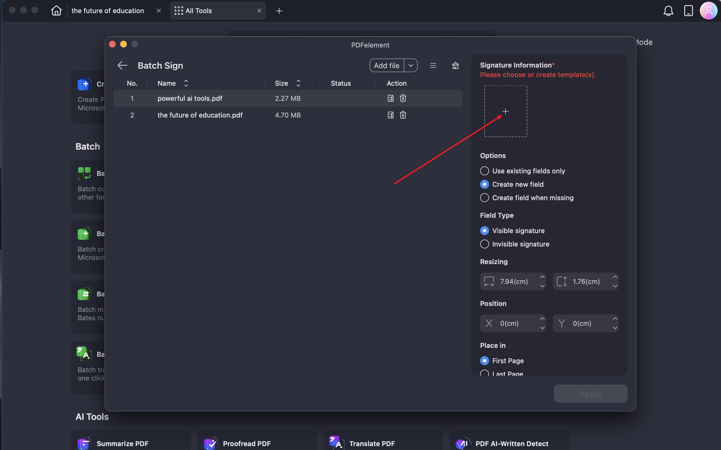721x450 pixels.
Task: Switch to 'the future of education' tab
Action: pos(108,11)
